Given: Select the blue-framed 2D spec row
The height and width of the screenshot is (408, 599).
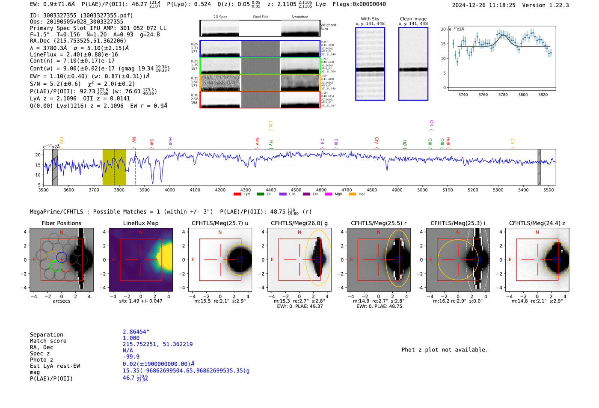Looking at the screenshot, I should (260, 49).
